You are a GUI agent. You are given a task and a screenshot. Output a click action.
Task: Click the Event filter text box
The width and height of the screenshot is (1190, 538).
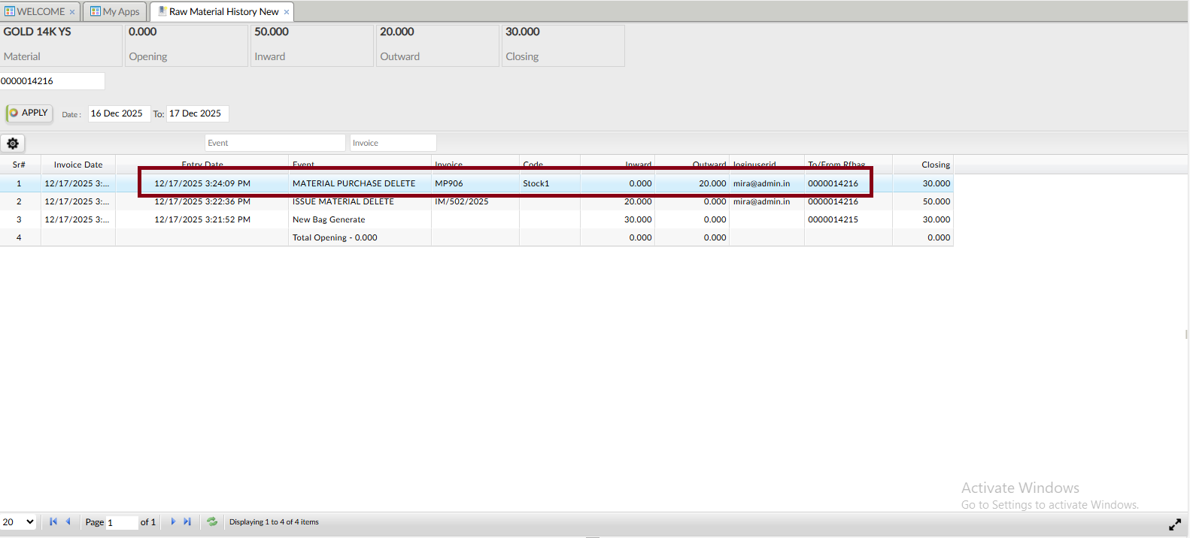click(275, 143)
